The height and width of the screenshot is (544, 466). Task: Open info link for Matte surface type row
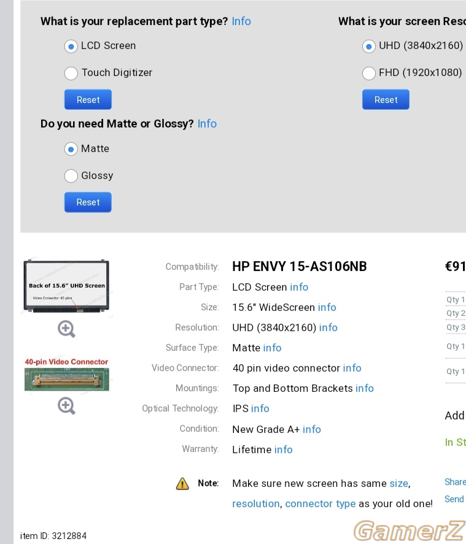point(272,348)
